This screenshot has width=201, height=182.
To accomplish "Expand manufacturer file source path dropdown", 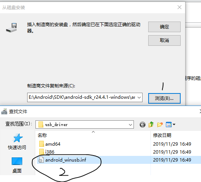I will point(139,98).
